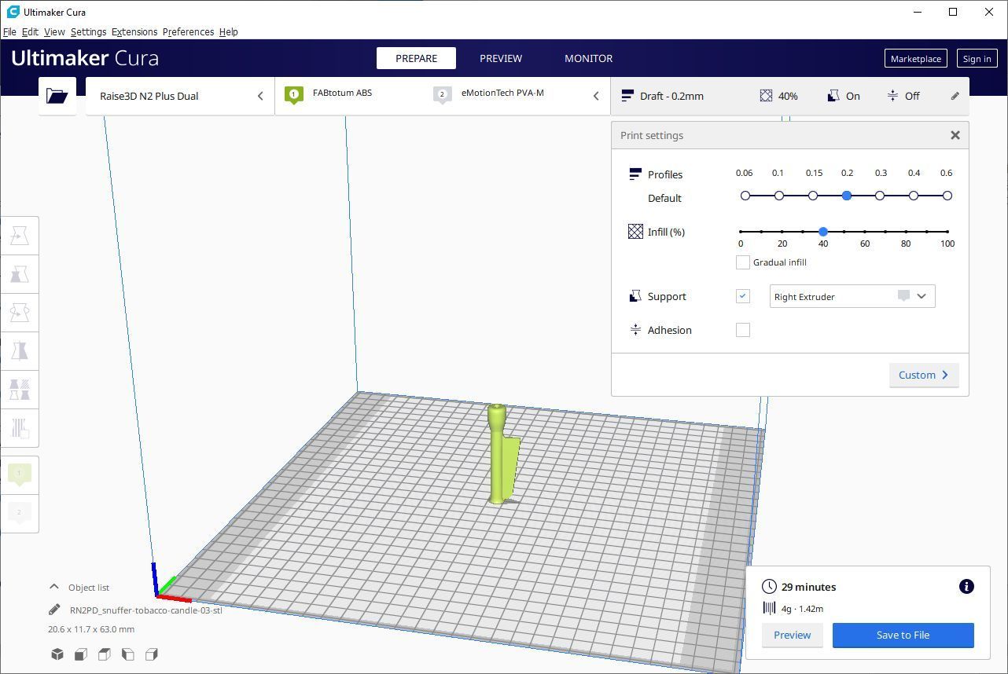Switch to the MONITOR stage tab
This screenshot has width=1008, height=674.
point(588,58)
